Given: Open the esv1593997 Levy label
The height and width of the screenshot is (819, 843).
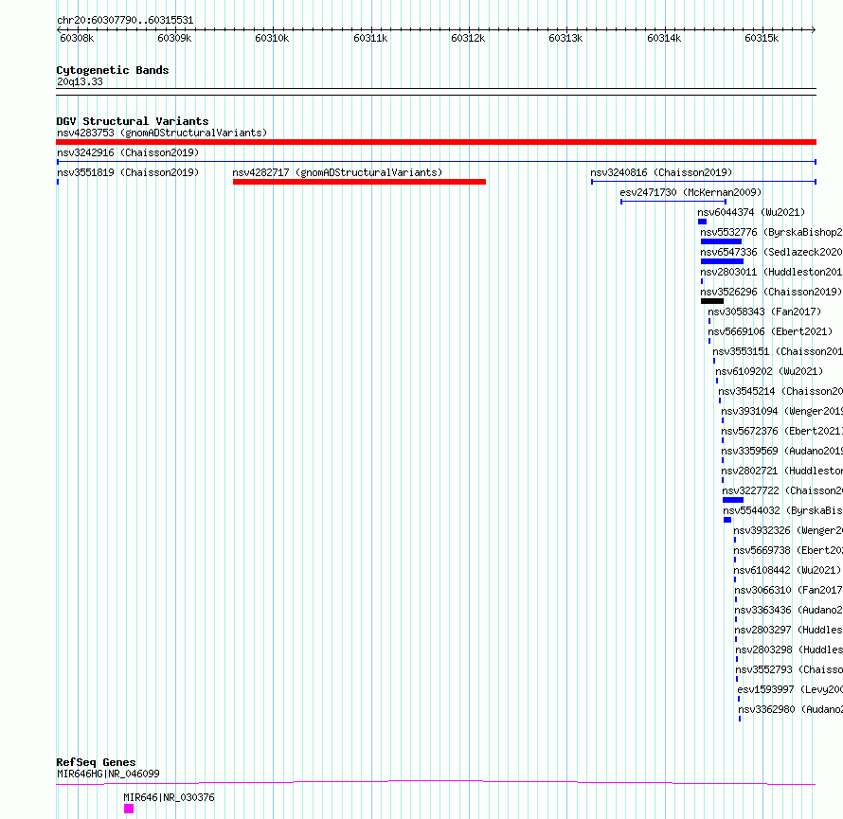Looking at the screenshot, I should pos(790,689).
